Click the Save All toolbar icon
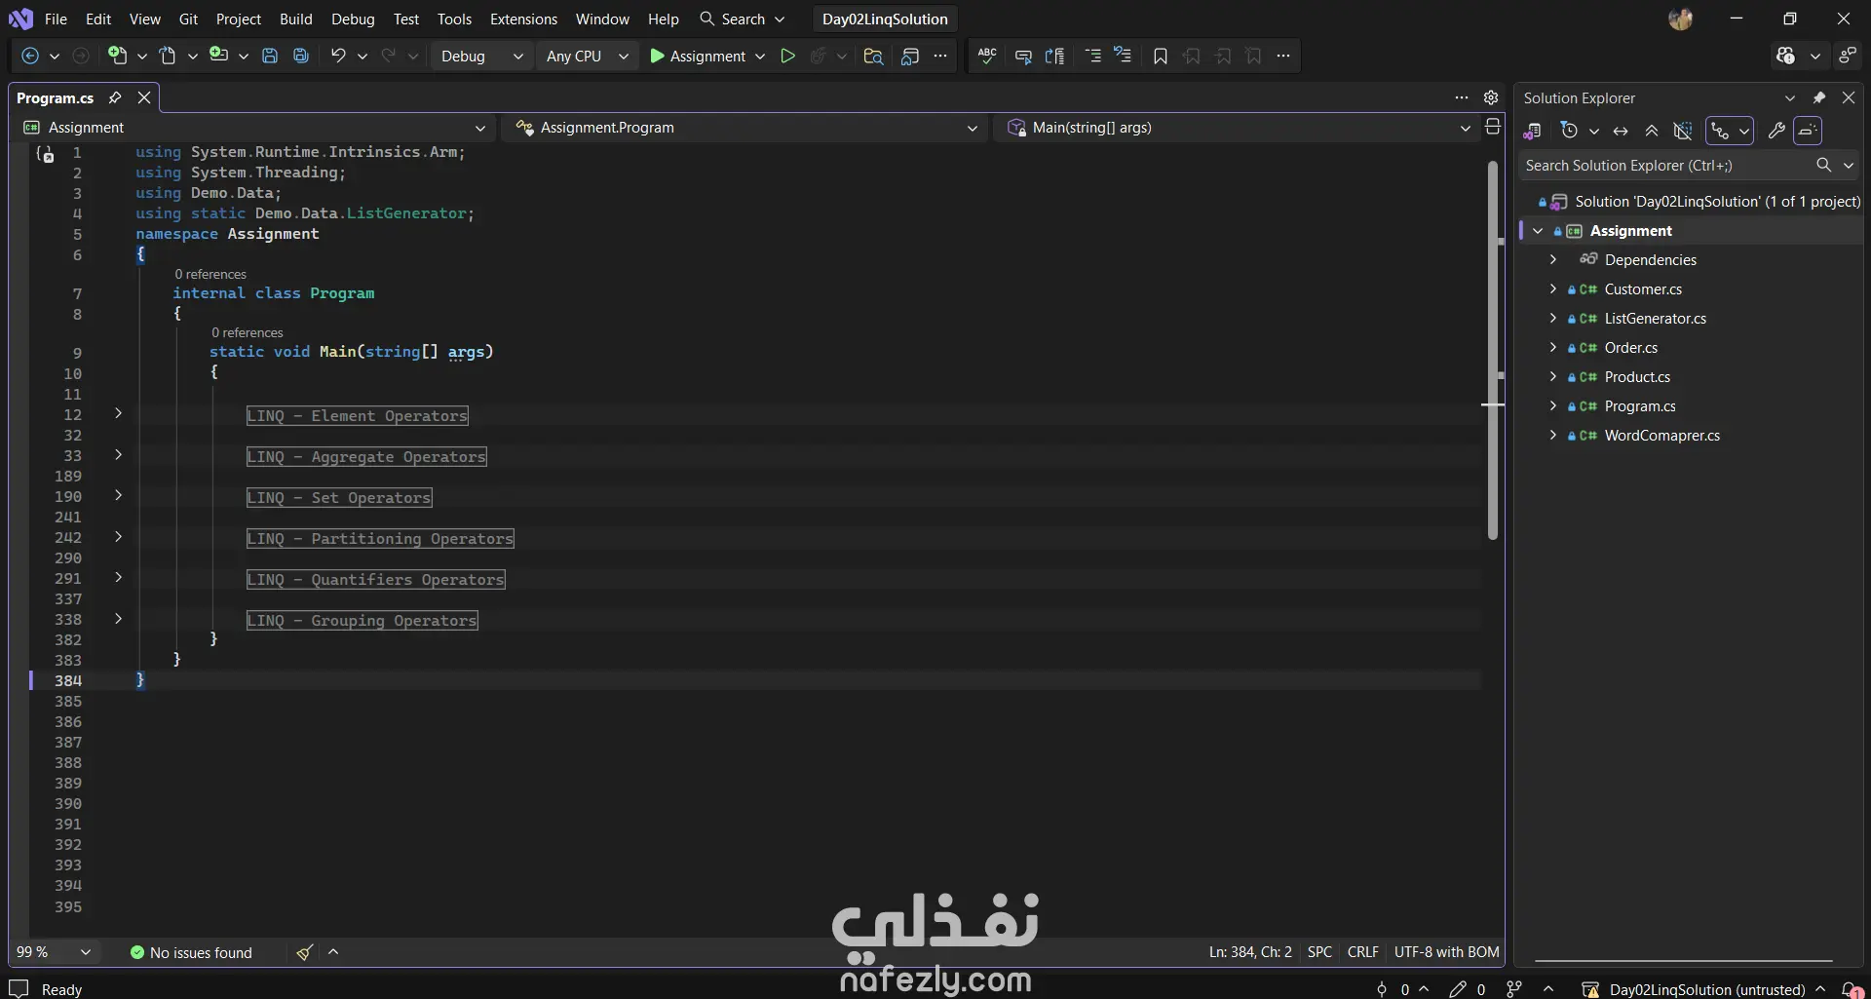The width and height of the screenshot is (1871, 999). 301,57
